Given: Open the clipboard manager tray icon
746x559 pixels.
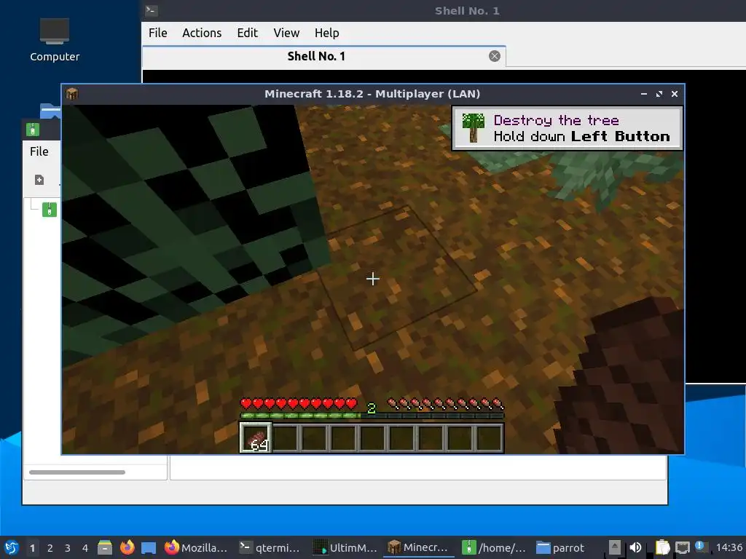Looking at the screenshot, I should pos(661,547).
